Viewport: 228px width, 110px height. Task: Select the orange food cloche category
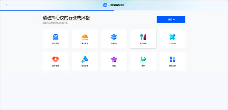[85, 39]
